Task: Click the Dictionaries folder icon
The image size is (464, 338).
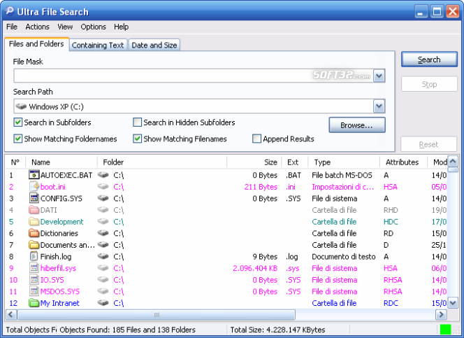Action: coord(34,233)
